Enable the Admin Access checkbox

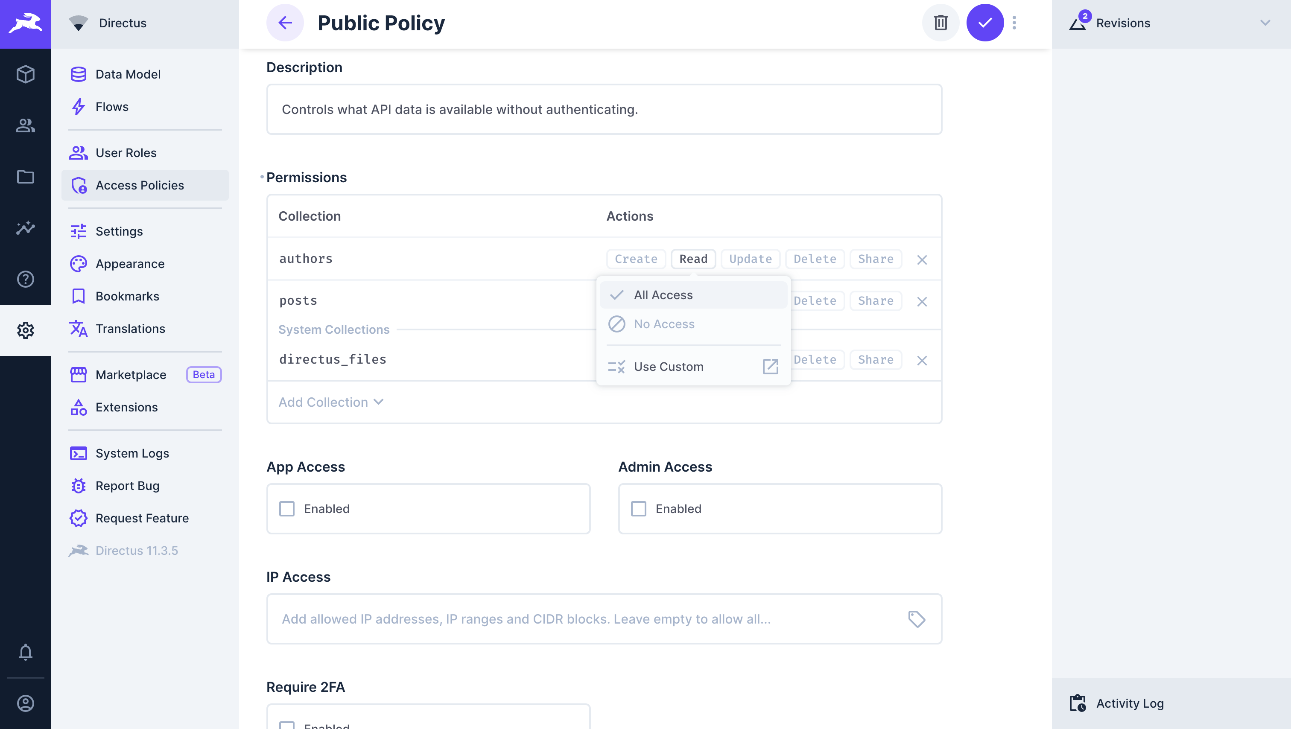coord(638,508)
